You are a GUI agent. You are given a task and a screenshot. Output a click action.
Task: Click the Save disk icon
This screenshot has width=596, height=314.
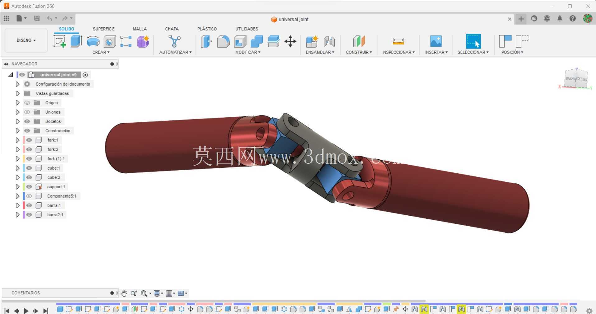coord(37,18)
